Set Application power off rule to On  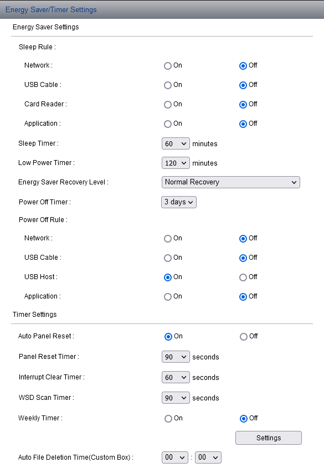point(167,296)
